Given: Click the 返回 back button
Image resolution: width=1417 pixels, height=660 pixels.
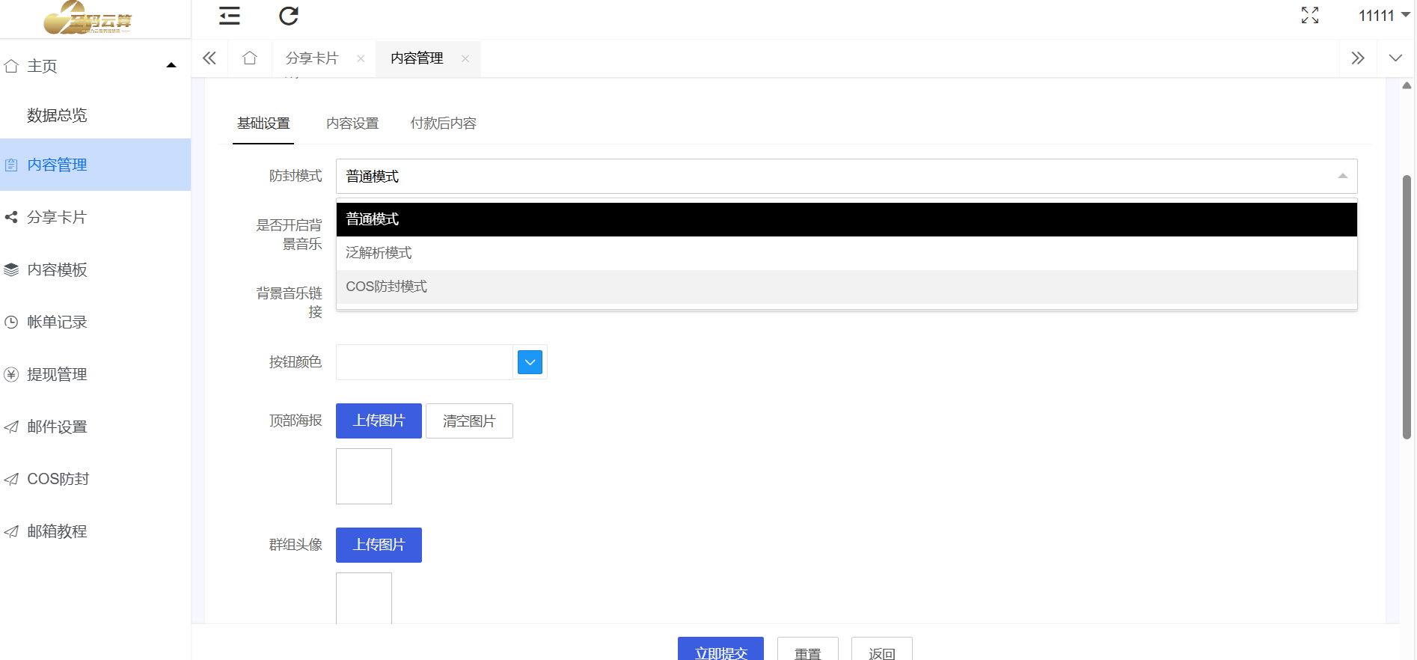Looking at the screenshot, I should click(x=882, y=650).
